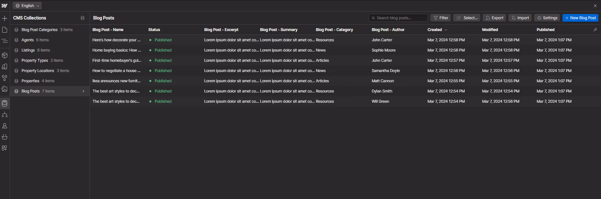Open the Components cube icon
601x199 pixels.
[4, 55]
